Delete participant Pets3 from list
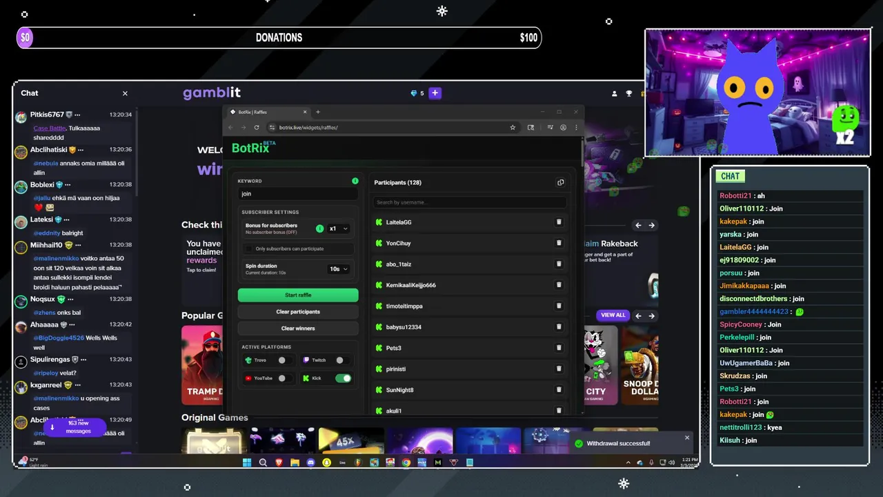 (x=559, y=348)
